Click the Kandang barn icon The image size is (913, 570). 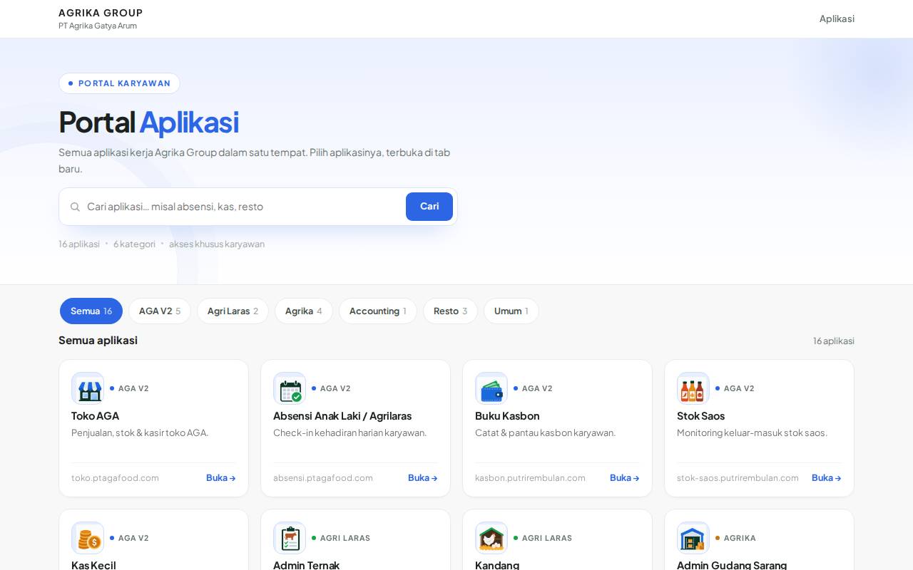[491, 538]
